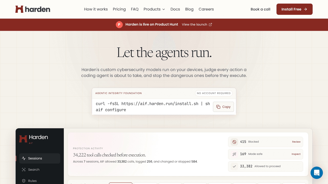This screenshot has width=328, height=184.
Task: Click the Product Hunt P badge icon
Action: pos(119,25)
